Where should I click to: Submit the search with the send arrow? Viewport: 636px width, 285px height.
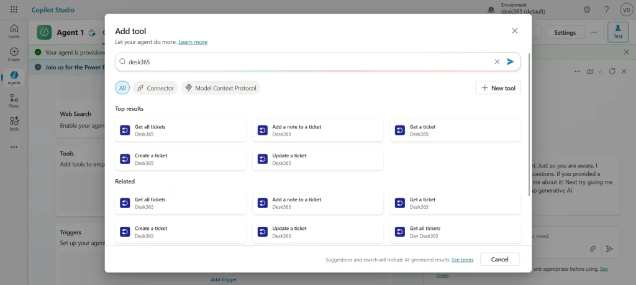point(511,61)
